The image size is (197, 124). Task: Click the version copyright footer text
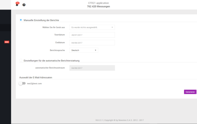[120, 120]
